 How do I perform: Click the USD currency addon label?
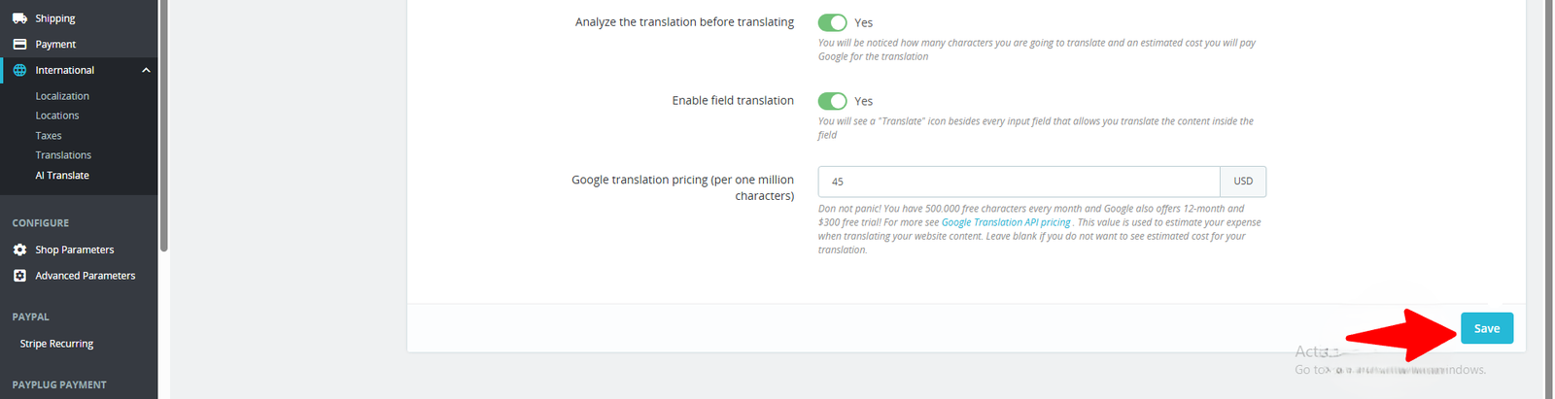1243,182
